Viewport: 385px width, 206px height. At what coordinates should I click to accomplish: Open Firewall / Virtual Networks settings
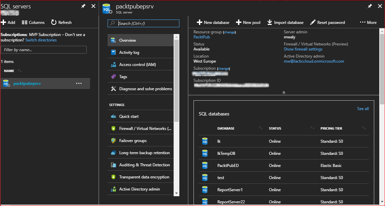pyautogui.click(x=141, y=128)
